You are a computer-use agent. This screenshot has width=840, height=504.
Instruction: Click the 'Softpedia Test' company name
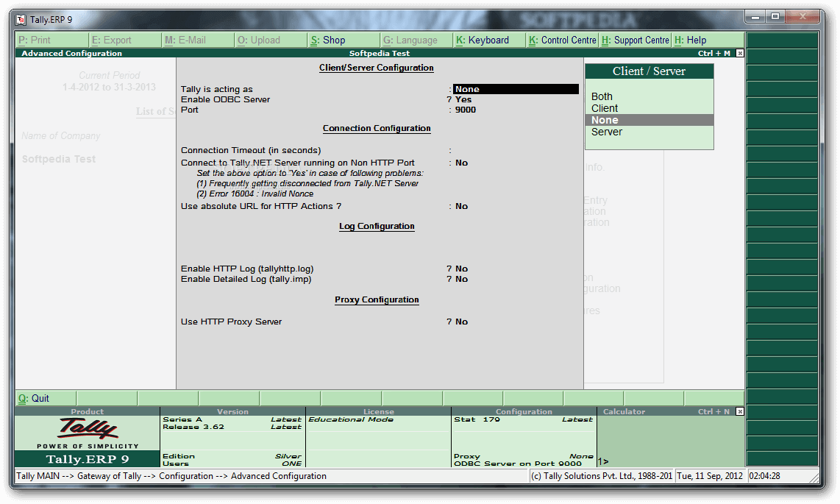pyautogui.click(x=59, y=159)
